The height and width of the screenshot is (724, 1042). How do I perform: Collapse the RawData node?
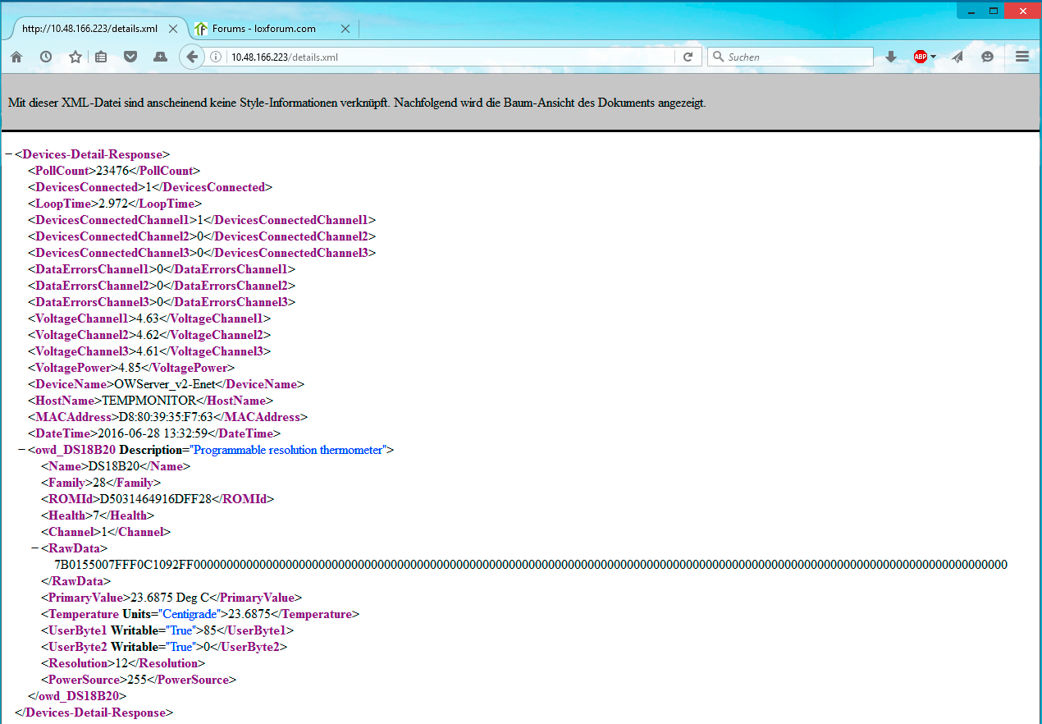coord(35,548)
